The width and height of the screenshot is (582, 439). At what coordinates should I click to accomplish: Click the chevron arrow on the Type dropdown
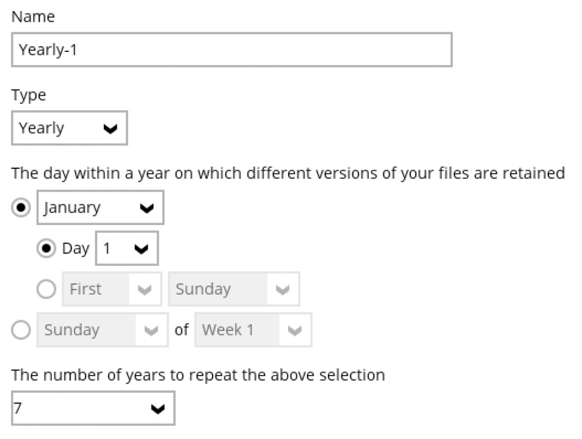[111, 129]
